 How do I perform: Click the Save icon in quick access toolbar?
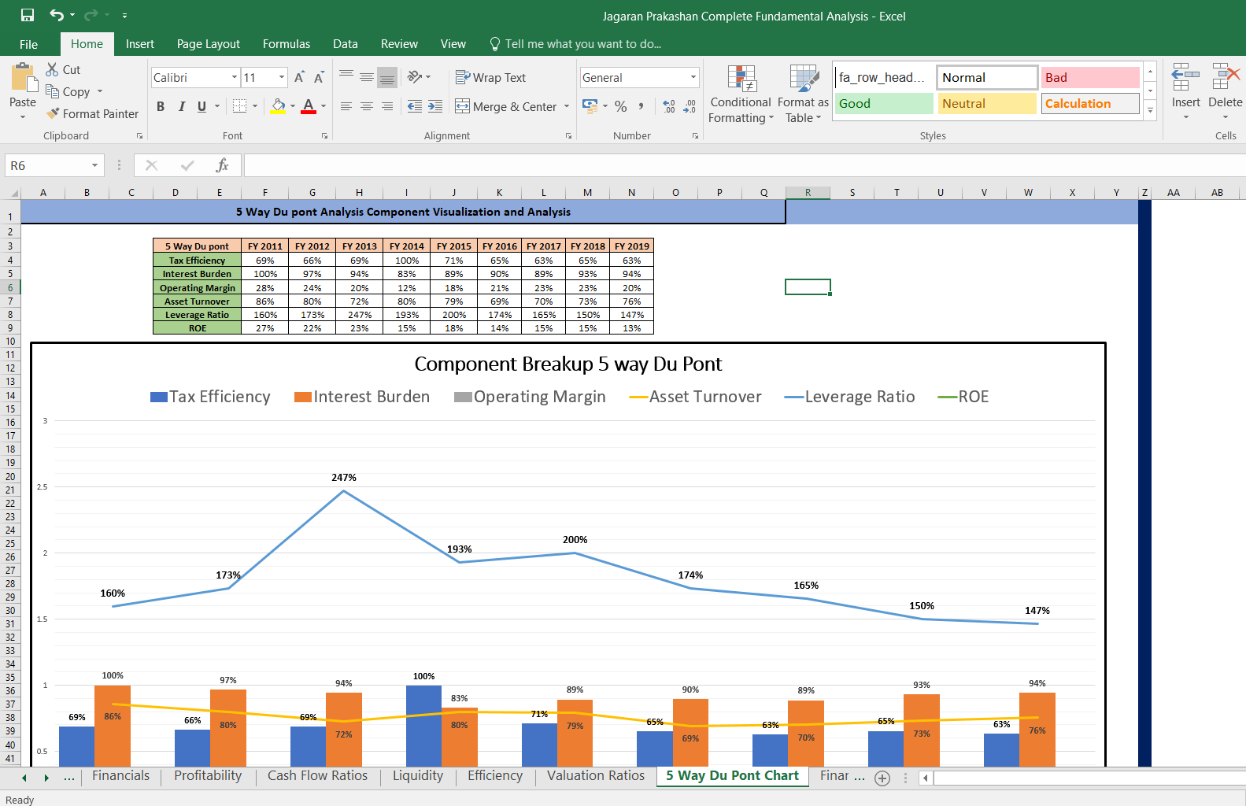[28, 15]
